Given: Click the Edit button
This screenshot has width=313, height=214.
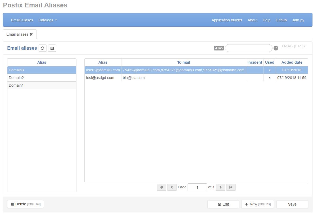Looking at the screenshot, I should [223, 204].
